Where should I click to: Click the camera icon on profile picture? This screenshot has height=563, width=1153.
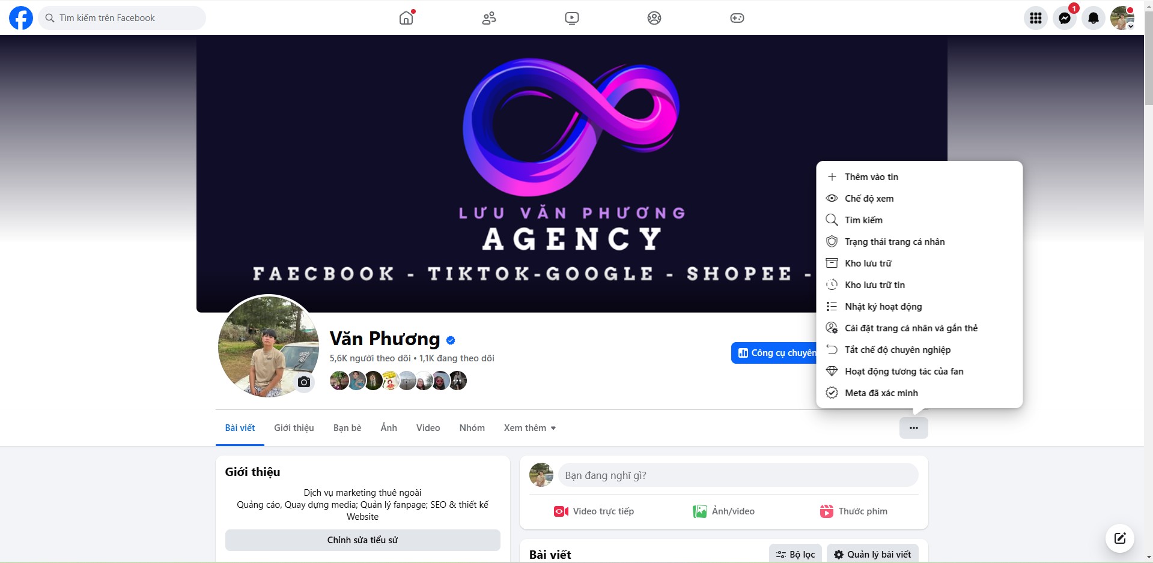tap(304, 382)
